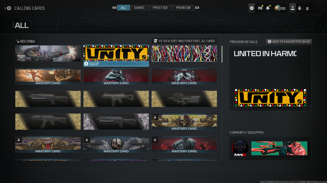The image size is (327, 183).
Task: Click the lock icon on the skull Mastery Card
Action: pos(155,117)
